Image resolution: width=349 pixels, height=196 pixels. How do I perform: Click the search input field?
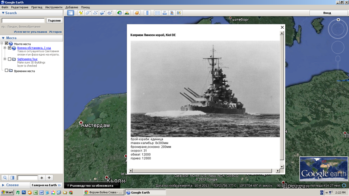[x=23, y=20]
